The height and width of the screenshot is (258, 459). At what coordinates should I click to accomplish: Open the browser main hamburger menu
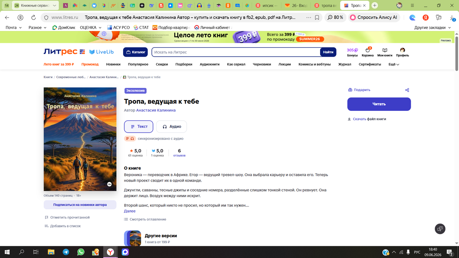tap(413, 5)
